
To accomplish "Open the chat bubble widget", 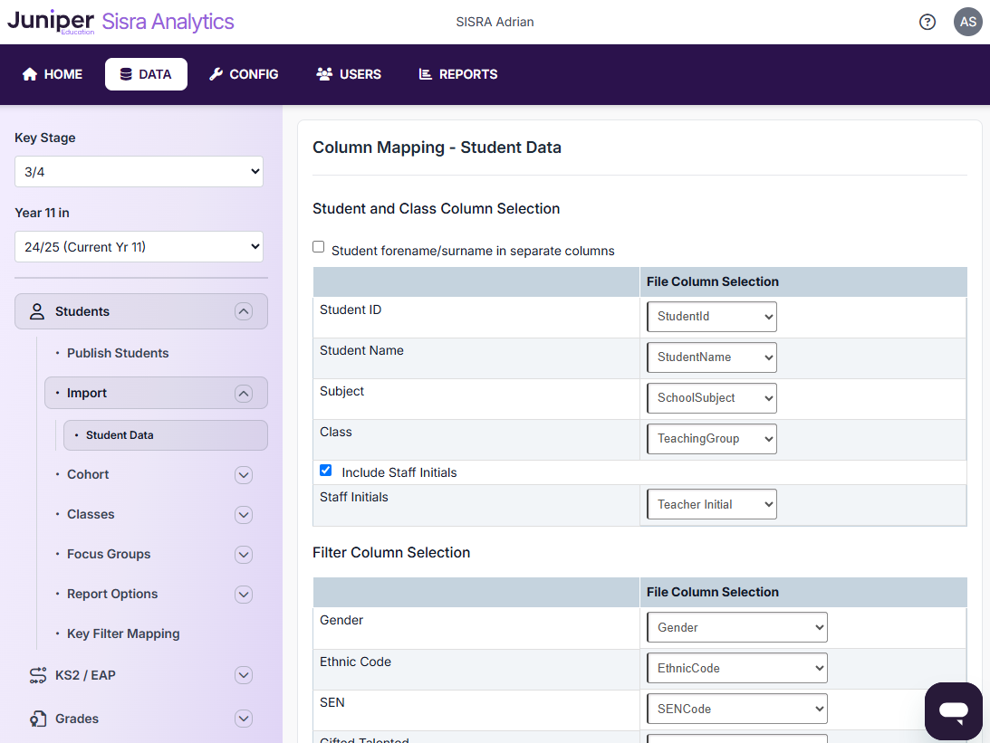I will (x=953, y=710).
